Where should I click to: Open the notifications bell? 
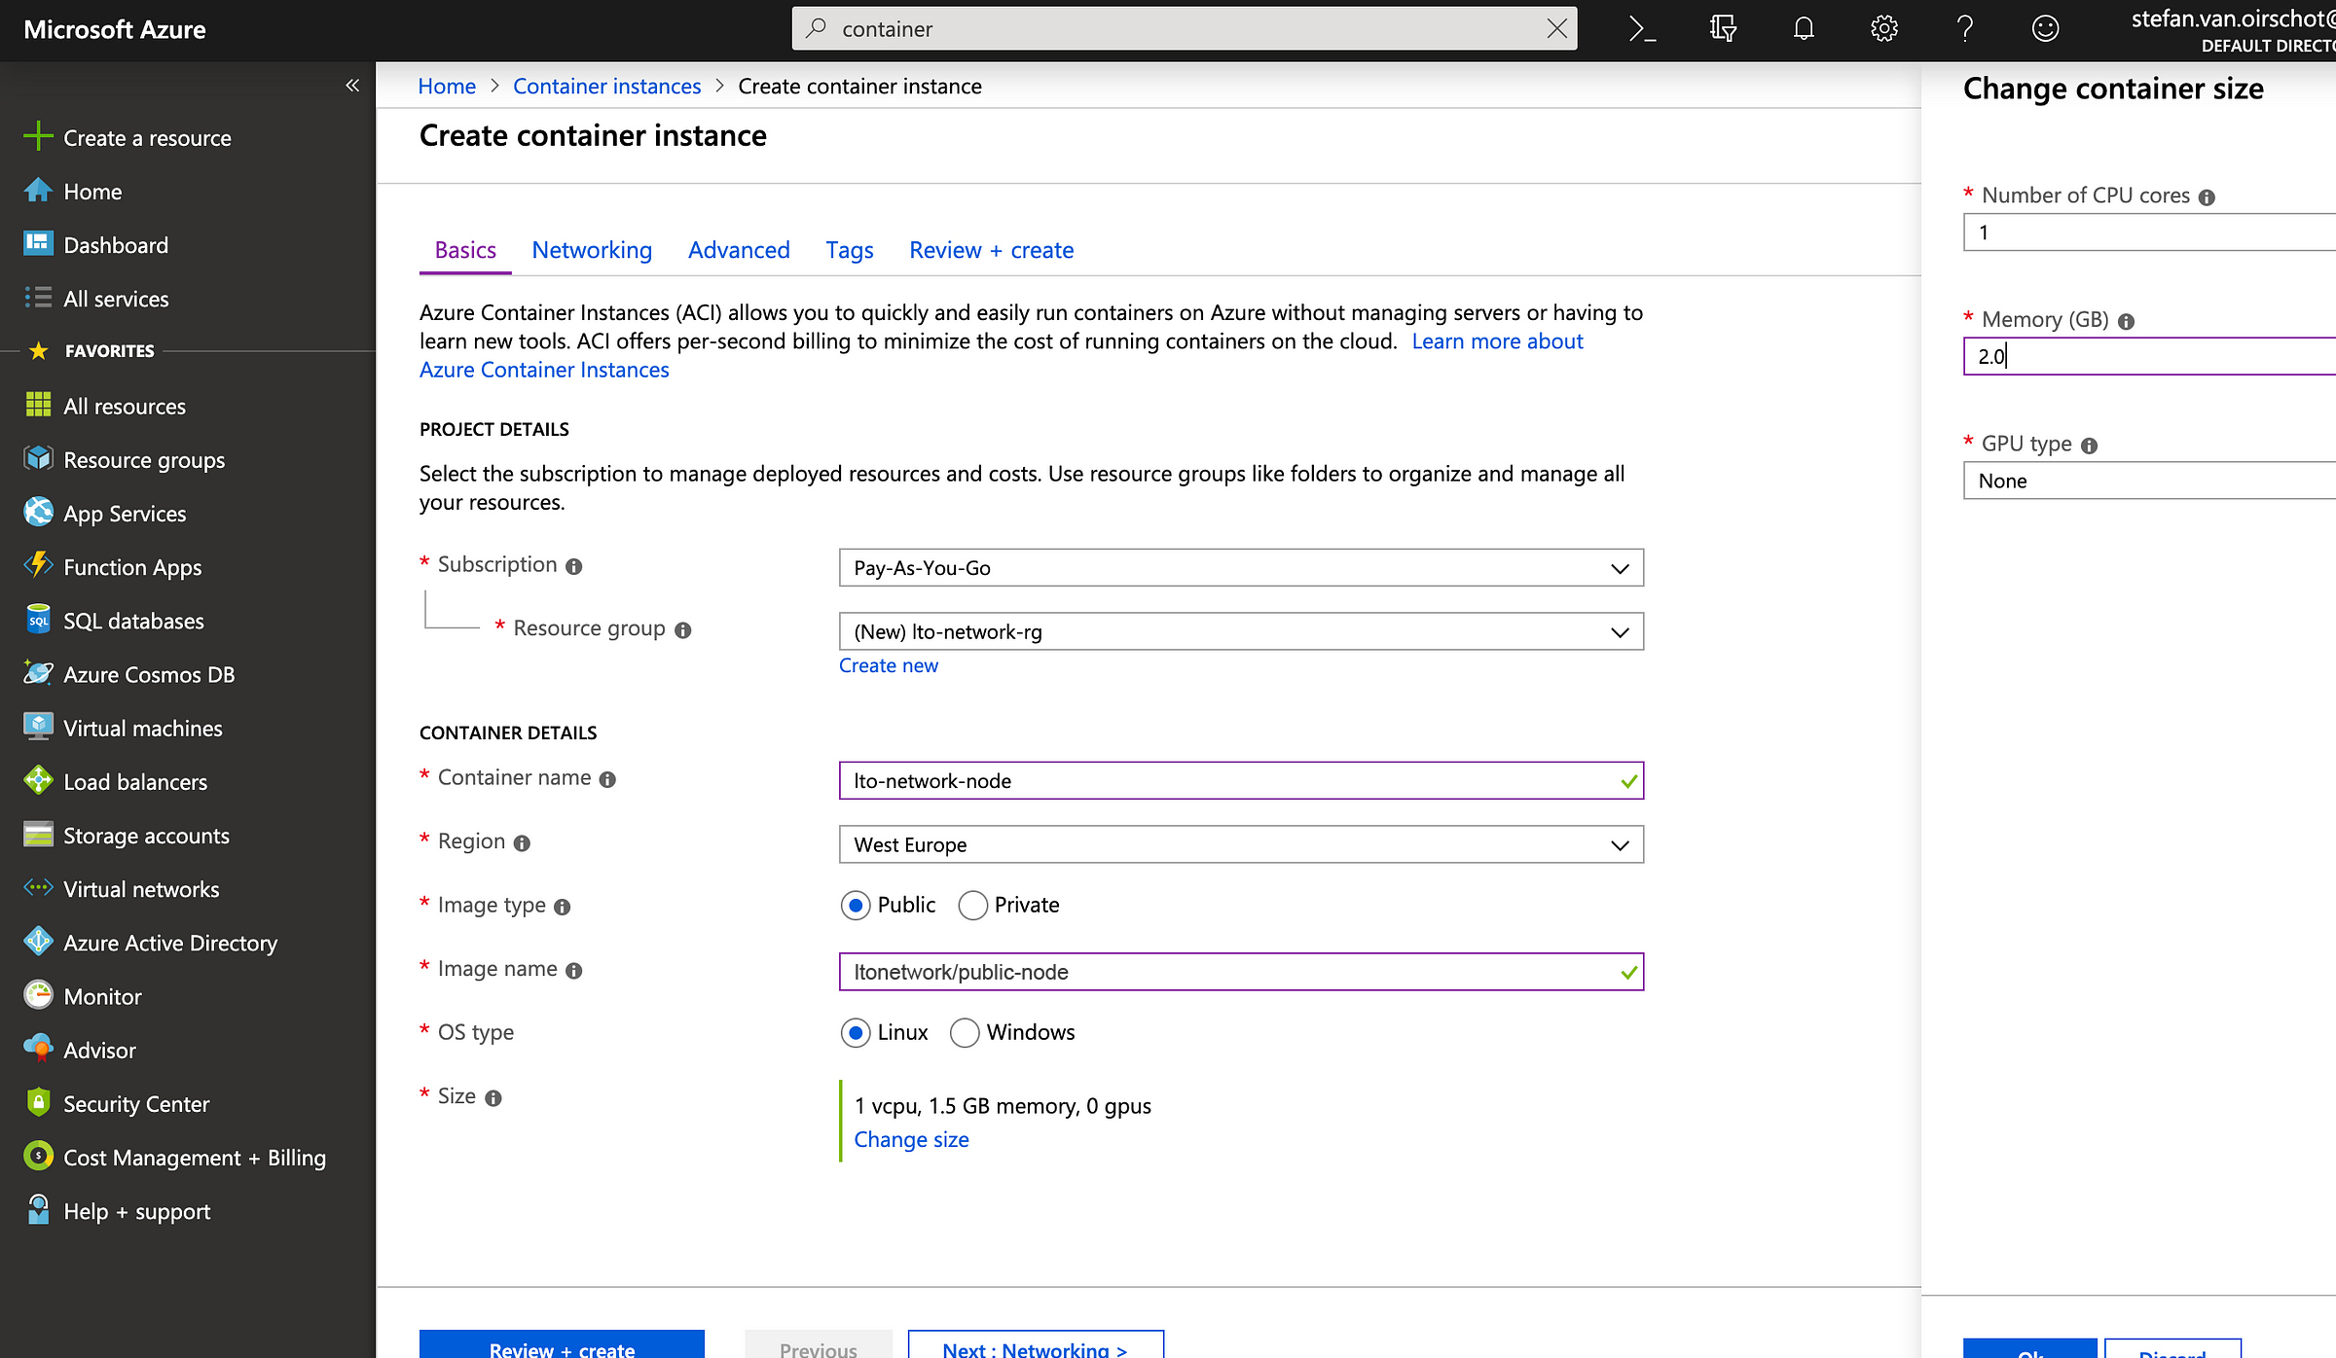coord(1804,29)
